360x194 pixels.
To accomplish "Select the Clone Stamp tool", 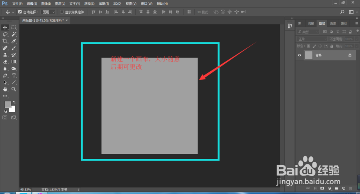I will [5, 55].
